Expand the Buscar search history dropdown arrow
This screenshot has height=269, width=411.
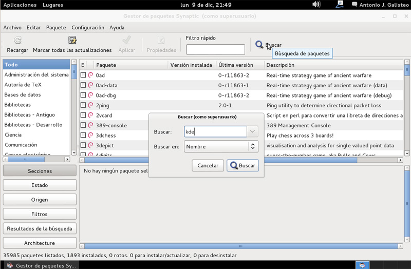pos(252,131)
